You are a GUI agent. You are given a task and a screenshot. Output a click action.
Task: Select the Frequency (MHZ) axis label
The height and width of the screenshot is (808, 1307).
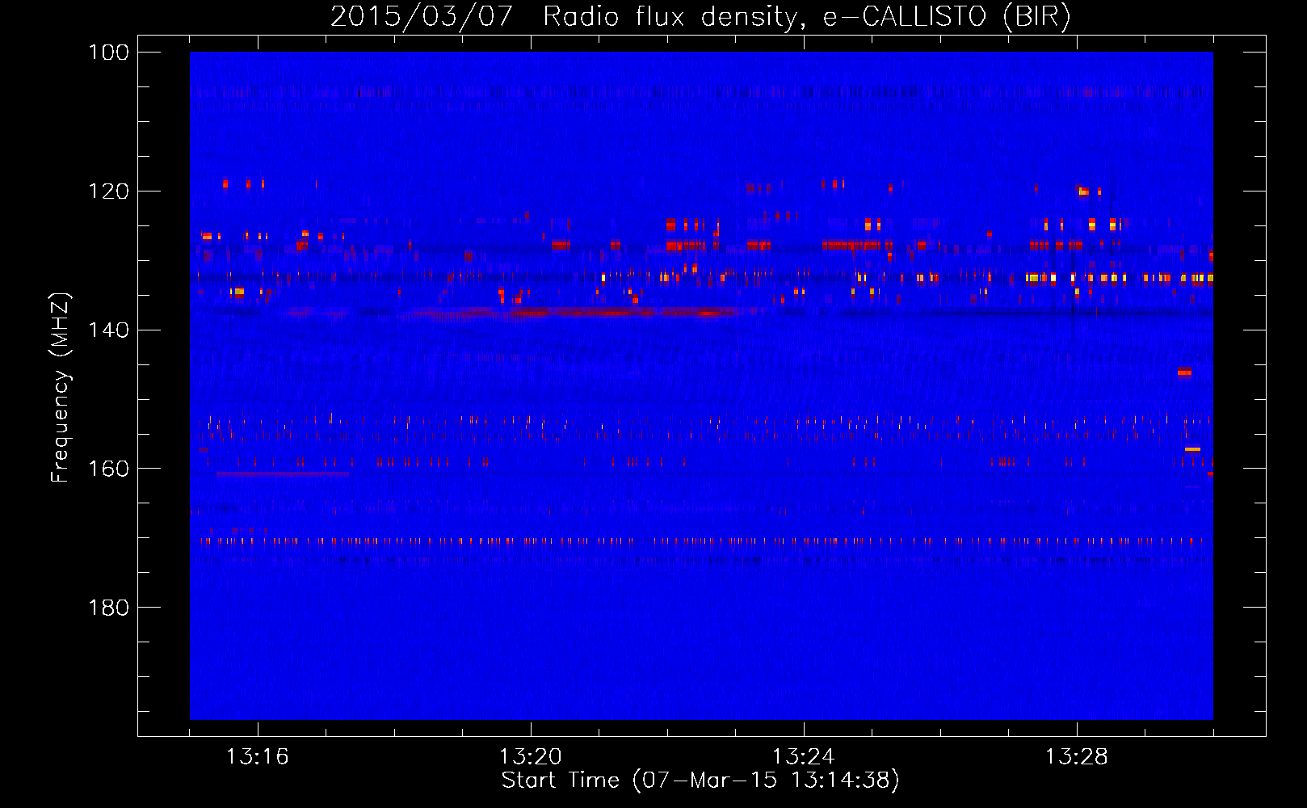pyautogui.click(x=61, y=387)
